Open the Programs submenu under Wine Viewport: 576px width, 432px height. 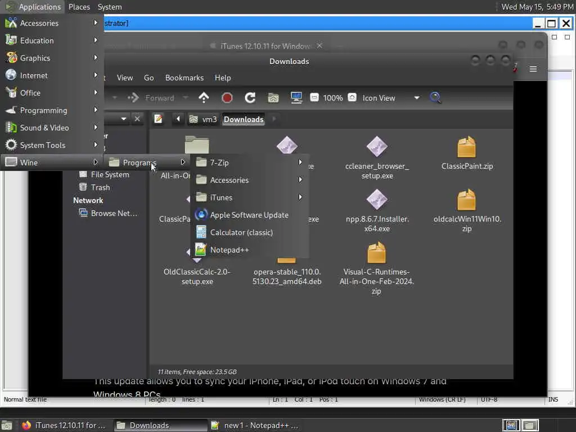pos(147,163)
